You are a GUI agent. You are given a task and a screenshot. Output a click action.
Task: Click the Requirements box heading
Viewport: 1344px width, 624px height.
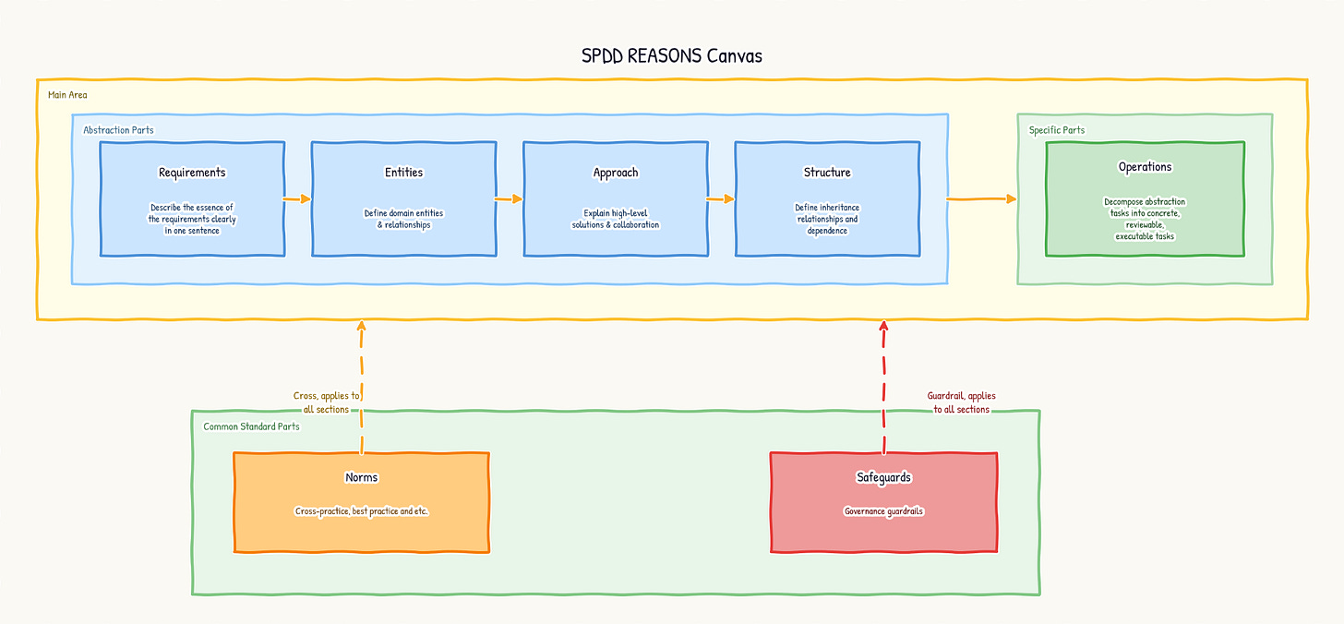(192, 173)
